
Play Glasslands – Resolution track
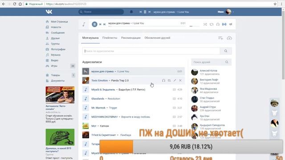[85, 99]
